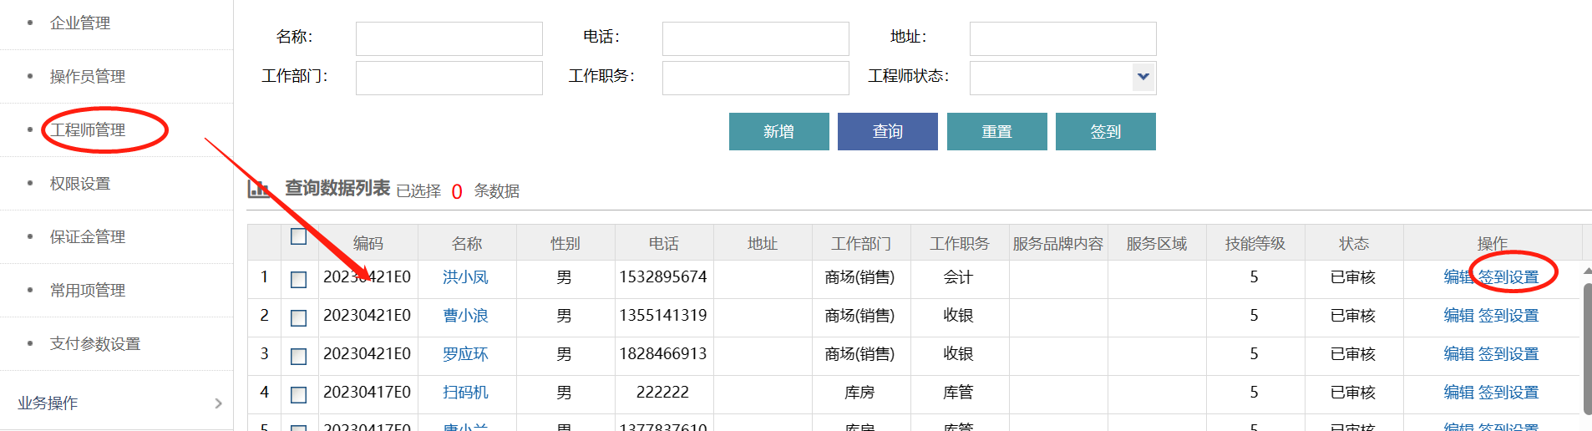Screen dimensions: 1592x431
Task: Click the 签到 button above the table
Action: click(x=1105, y=132)
